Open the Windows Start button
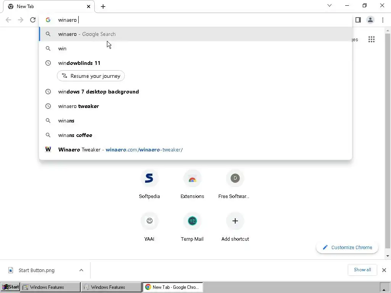This screenshot has width=391, height=293. (x=10, y=287)
